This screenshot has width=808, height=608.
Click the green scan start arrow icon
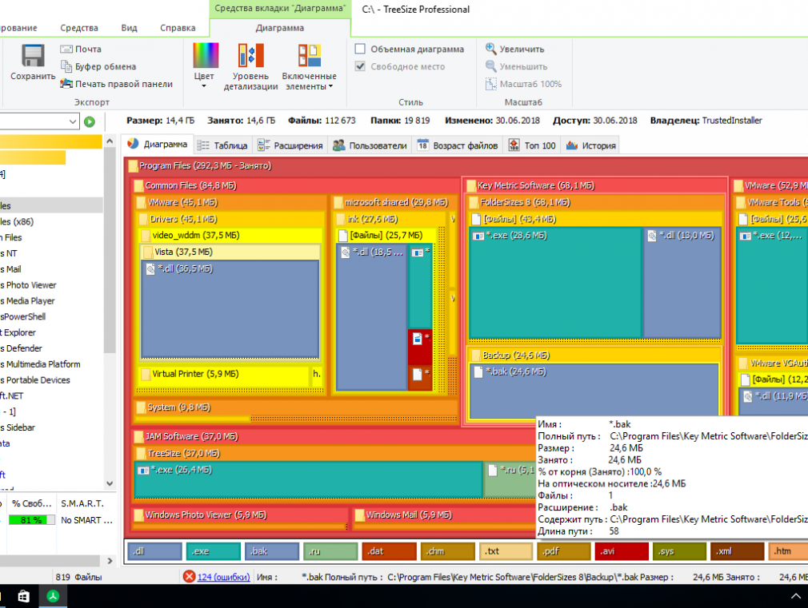pos(90,121)
